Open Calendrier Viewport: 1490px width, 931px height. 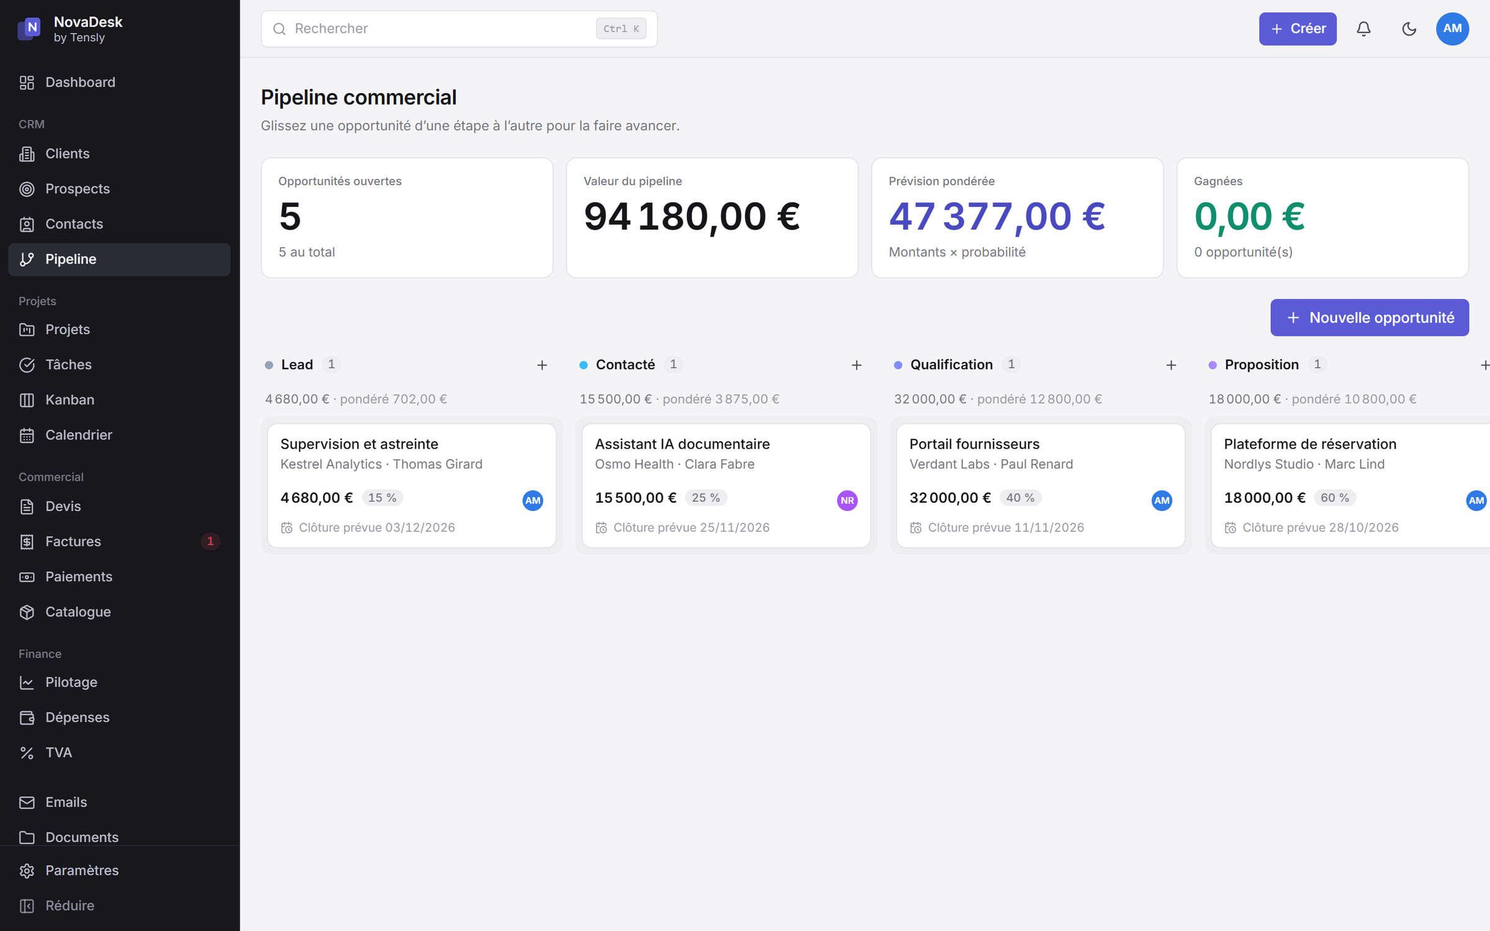coord(119,435)
